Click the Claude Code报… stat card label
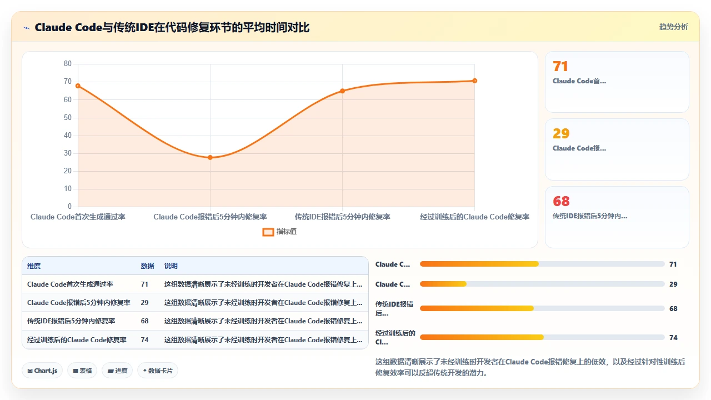 [579, 148]
